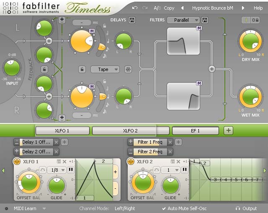Open the XLFO 1 rate 1/8 dropdown

[x=57, y=170]
